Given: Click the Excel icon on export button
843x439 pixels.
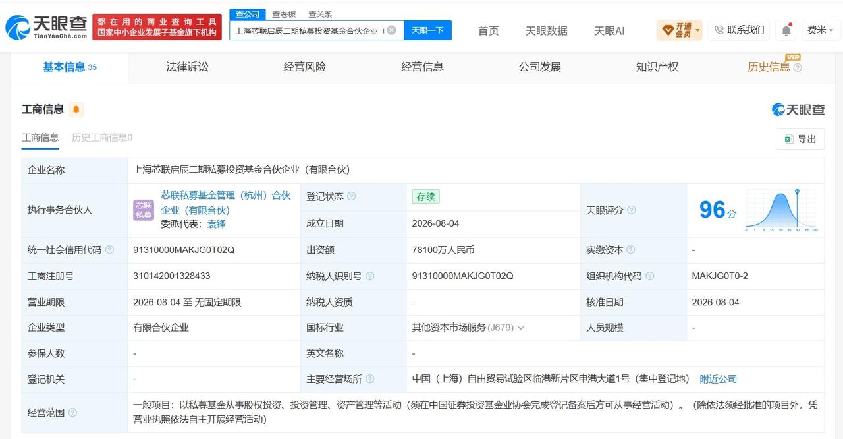Looking at the screenshot, I should pos(788,139).
